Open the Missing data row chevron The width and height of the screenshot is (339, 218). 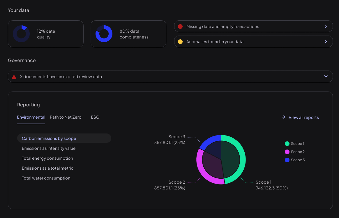point(326,26)
